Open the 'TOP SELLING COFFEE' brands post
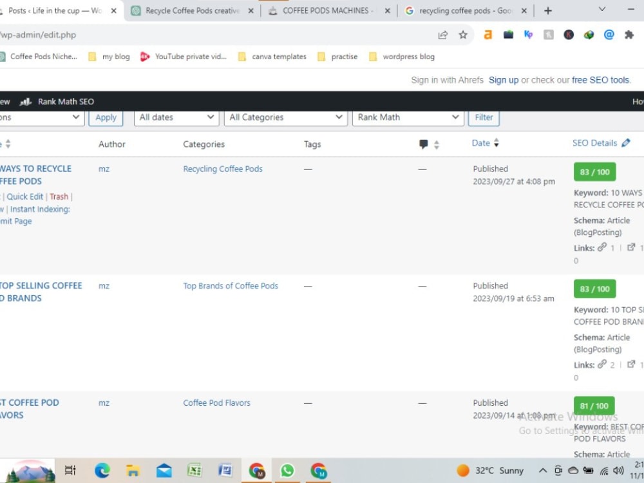 click(x=41, y=292)
